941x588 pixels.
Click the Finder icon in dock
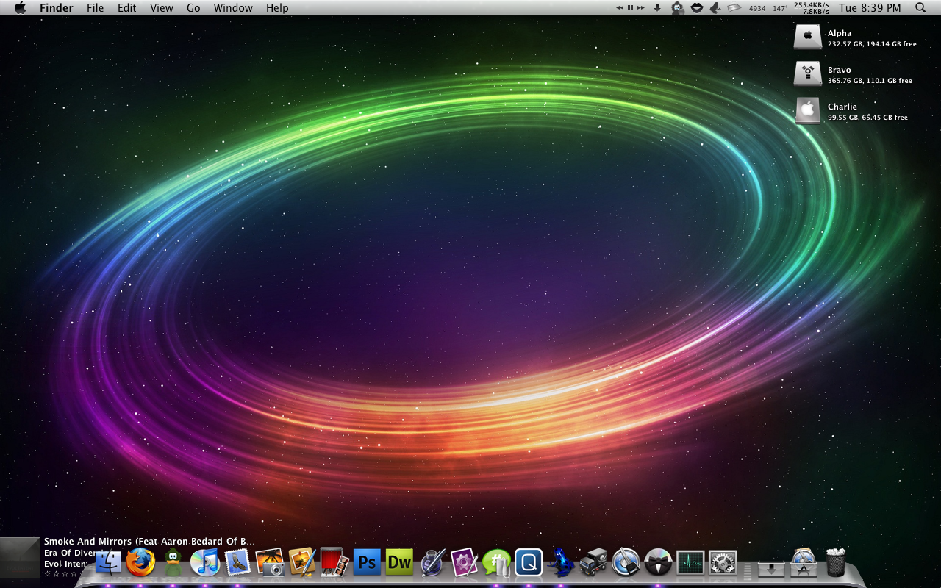click(x=108, y=563)
